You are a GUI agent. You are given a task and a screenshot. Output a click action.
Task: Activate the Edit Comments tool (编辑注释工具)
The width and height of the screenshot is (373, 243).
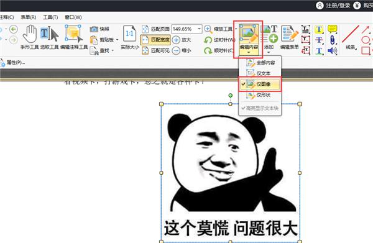coord(74,37)
